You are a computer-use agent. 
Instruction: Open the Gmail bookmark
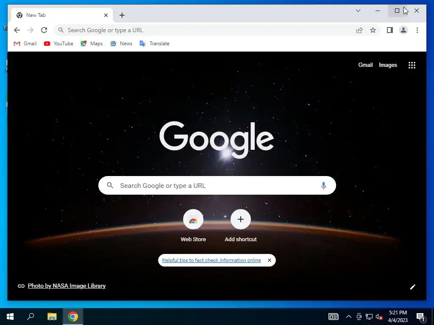pos(25,44)
